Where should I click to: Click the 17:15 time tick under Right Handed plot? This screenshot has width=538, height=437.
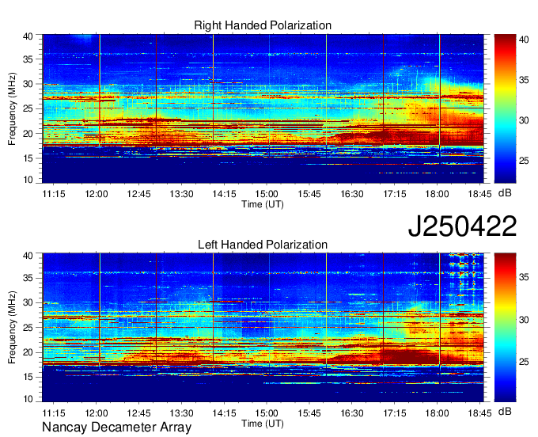[x=395, y=194]
